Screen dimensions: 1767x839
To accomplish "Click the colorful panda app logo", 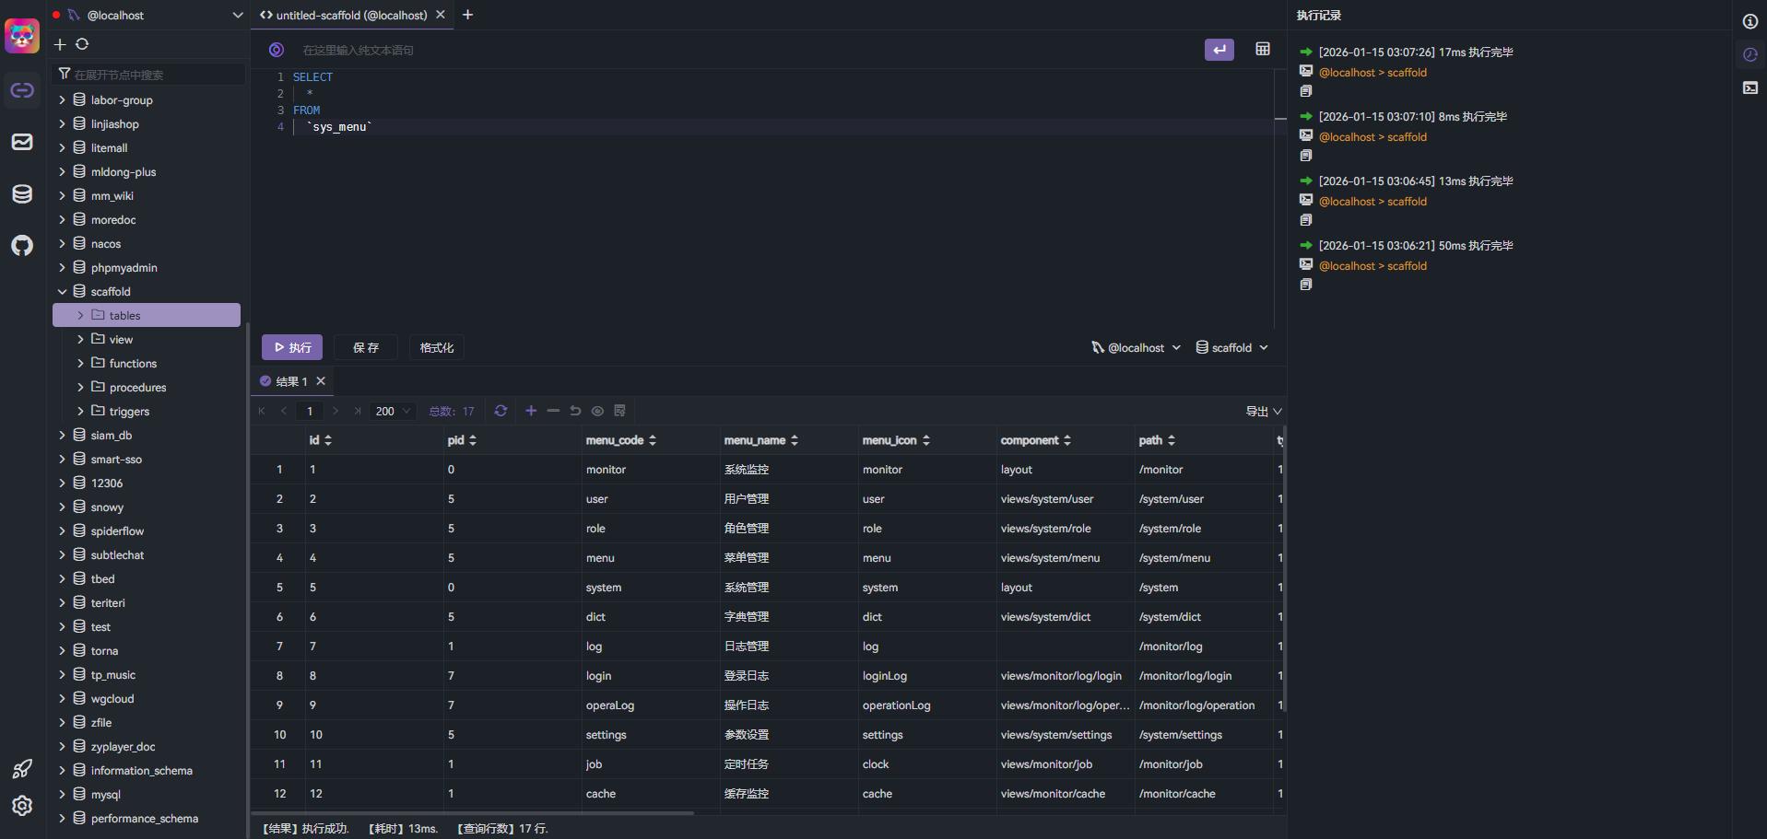I will (x=22, y=36).
